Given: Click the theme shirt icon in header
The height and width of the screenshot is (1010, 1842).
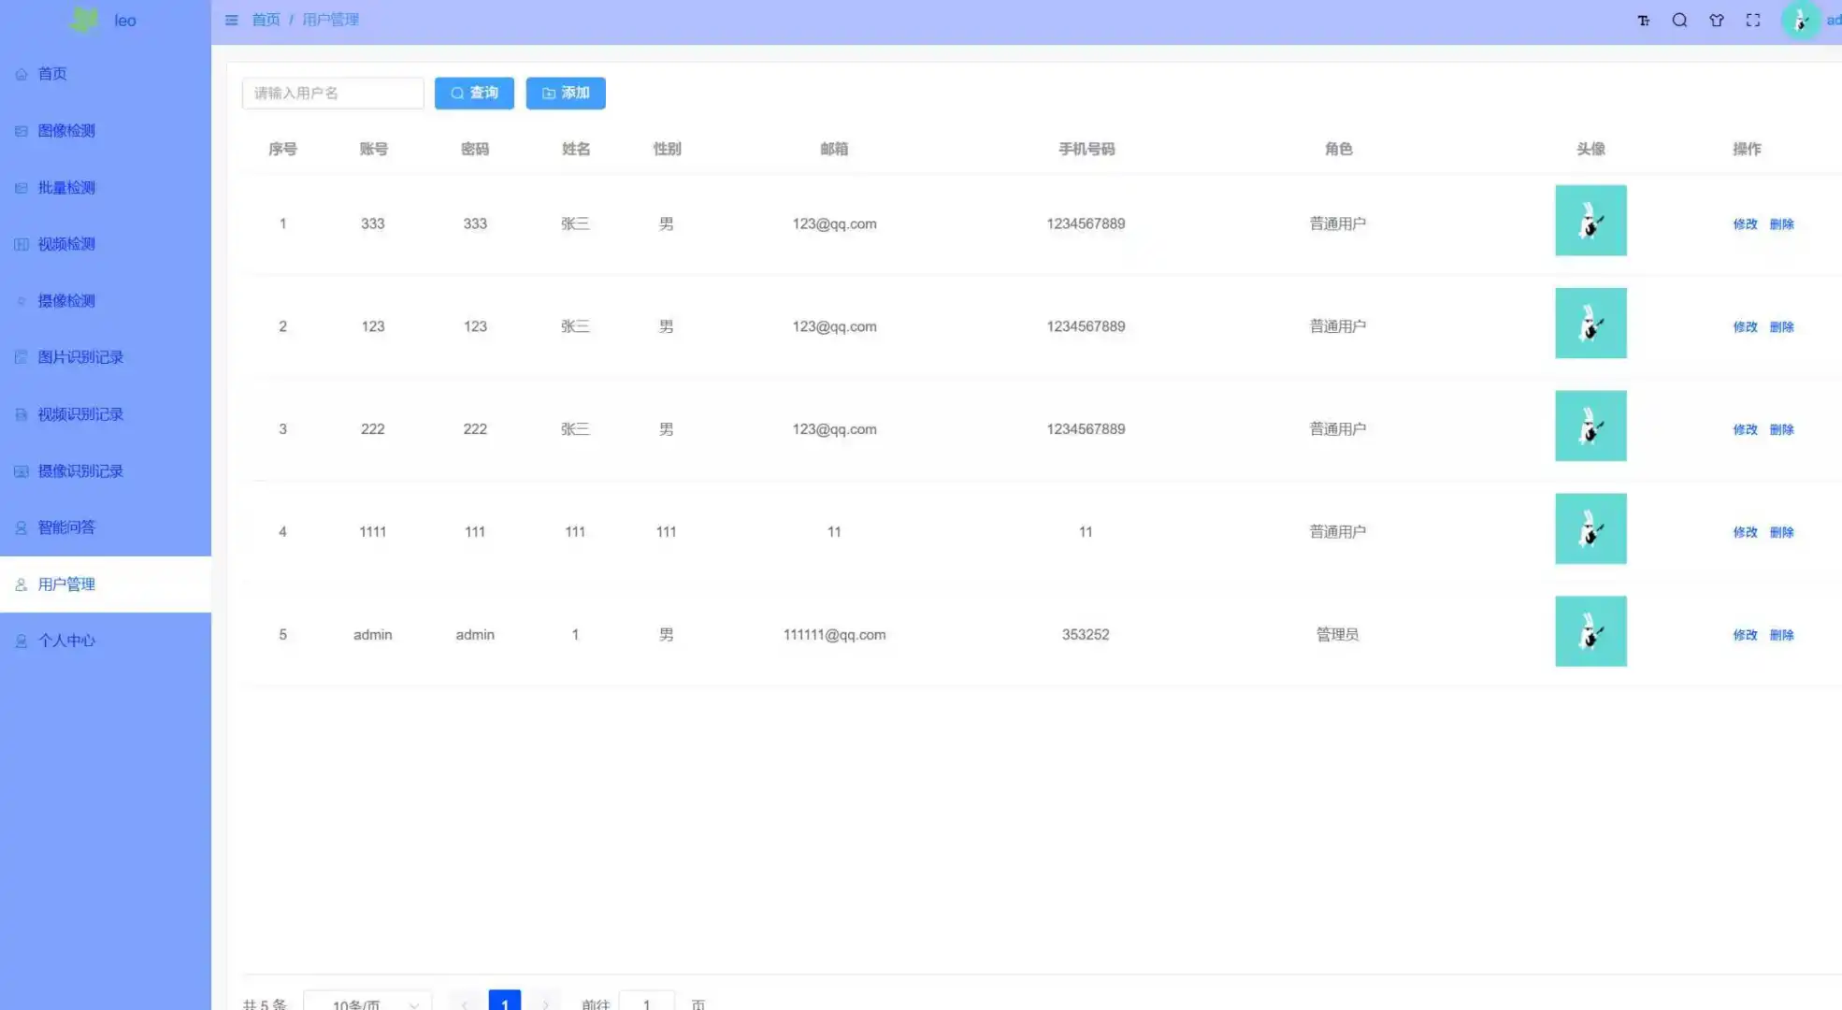Looking at the screenshot, I should pos(1717,20).
